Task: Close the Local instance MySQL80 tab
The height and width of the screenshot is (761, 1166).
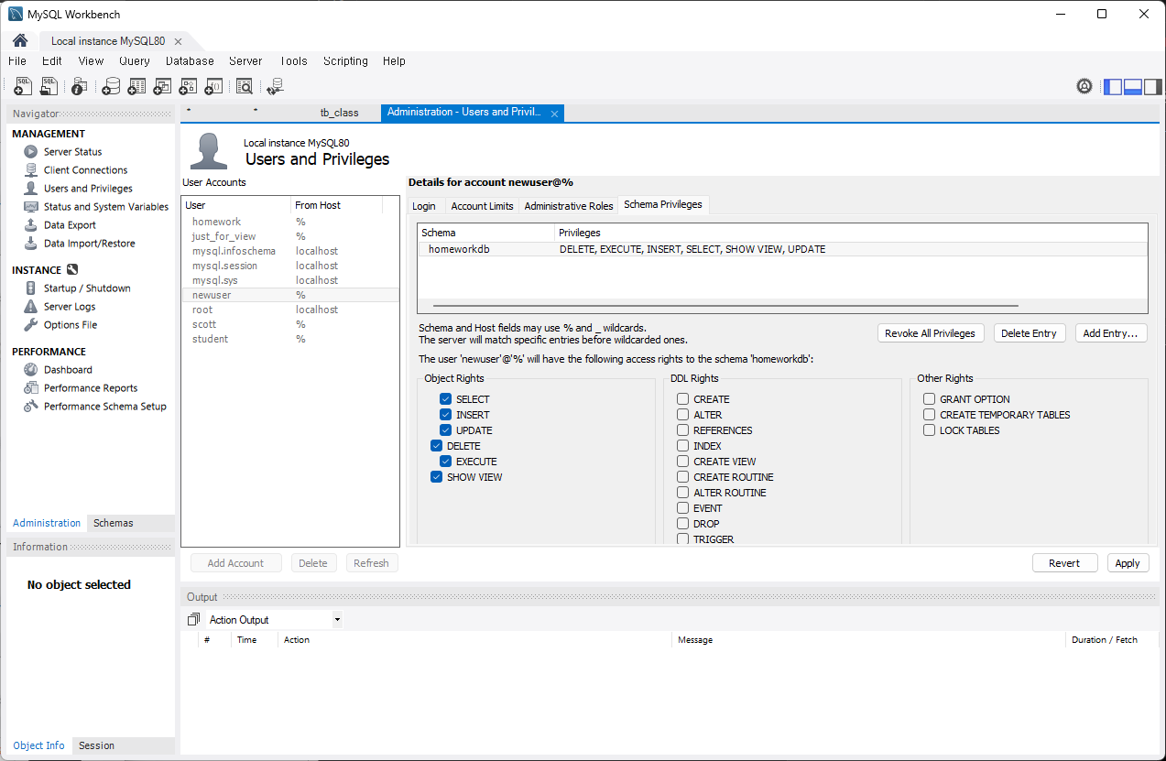Action: pos(178,42)
